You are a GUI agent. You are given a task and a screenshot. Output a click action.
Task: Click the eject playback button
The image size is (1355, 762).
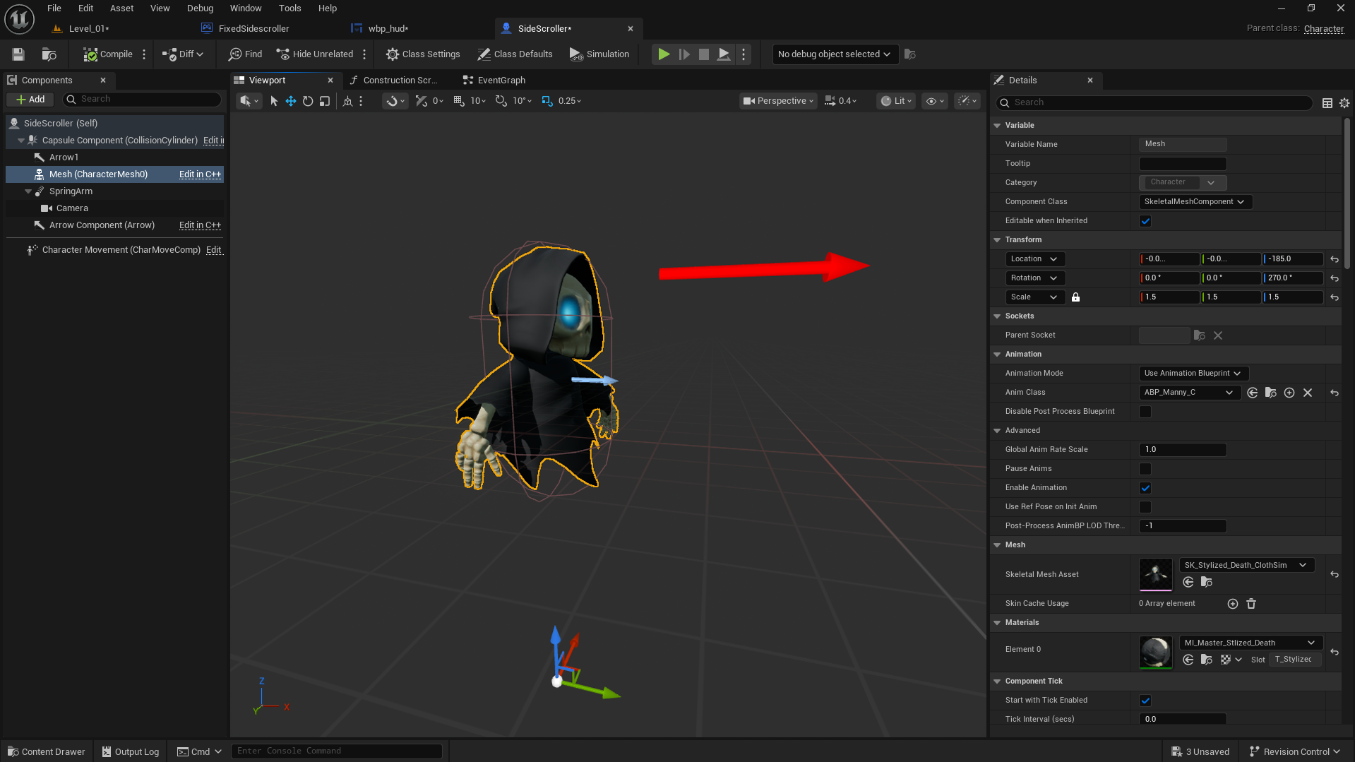pos(724,54)
